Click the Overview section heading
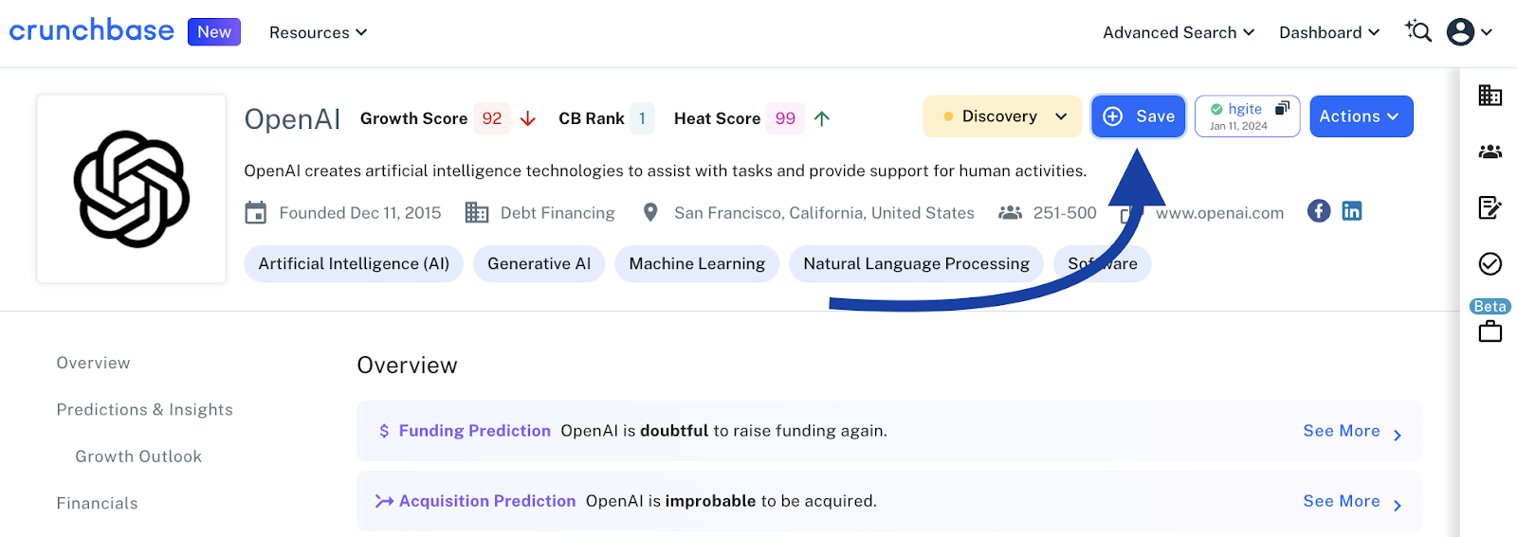The height and width of the screenshot is (537, 1517). 407,366
